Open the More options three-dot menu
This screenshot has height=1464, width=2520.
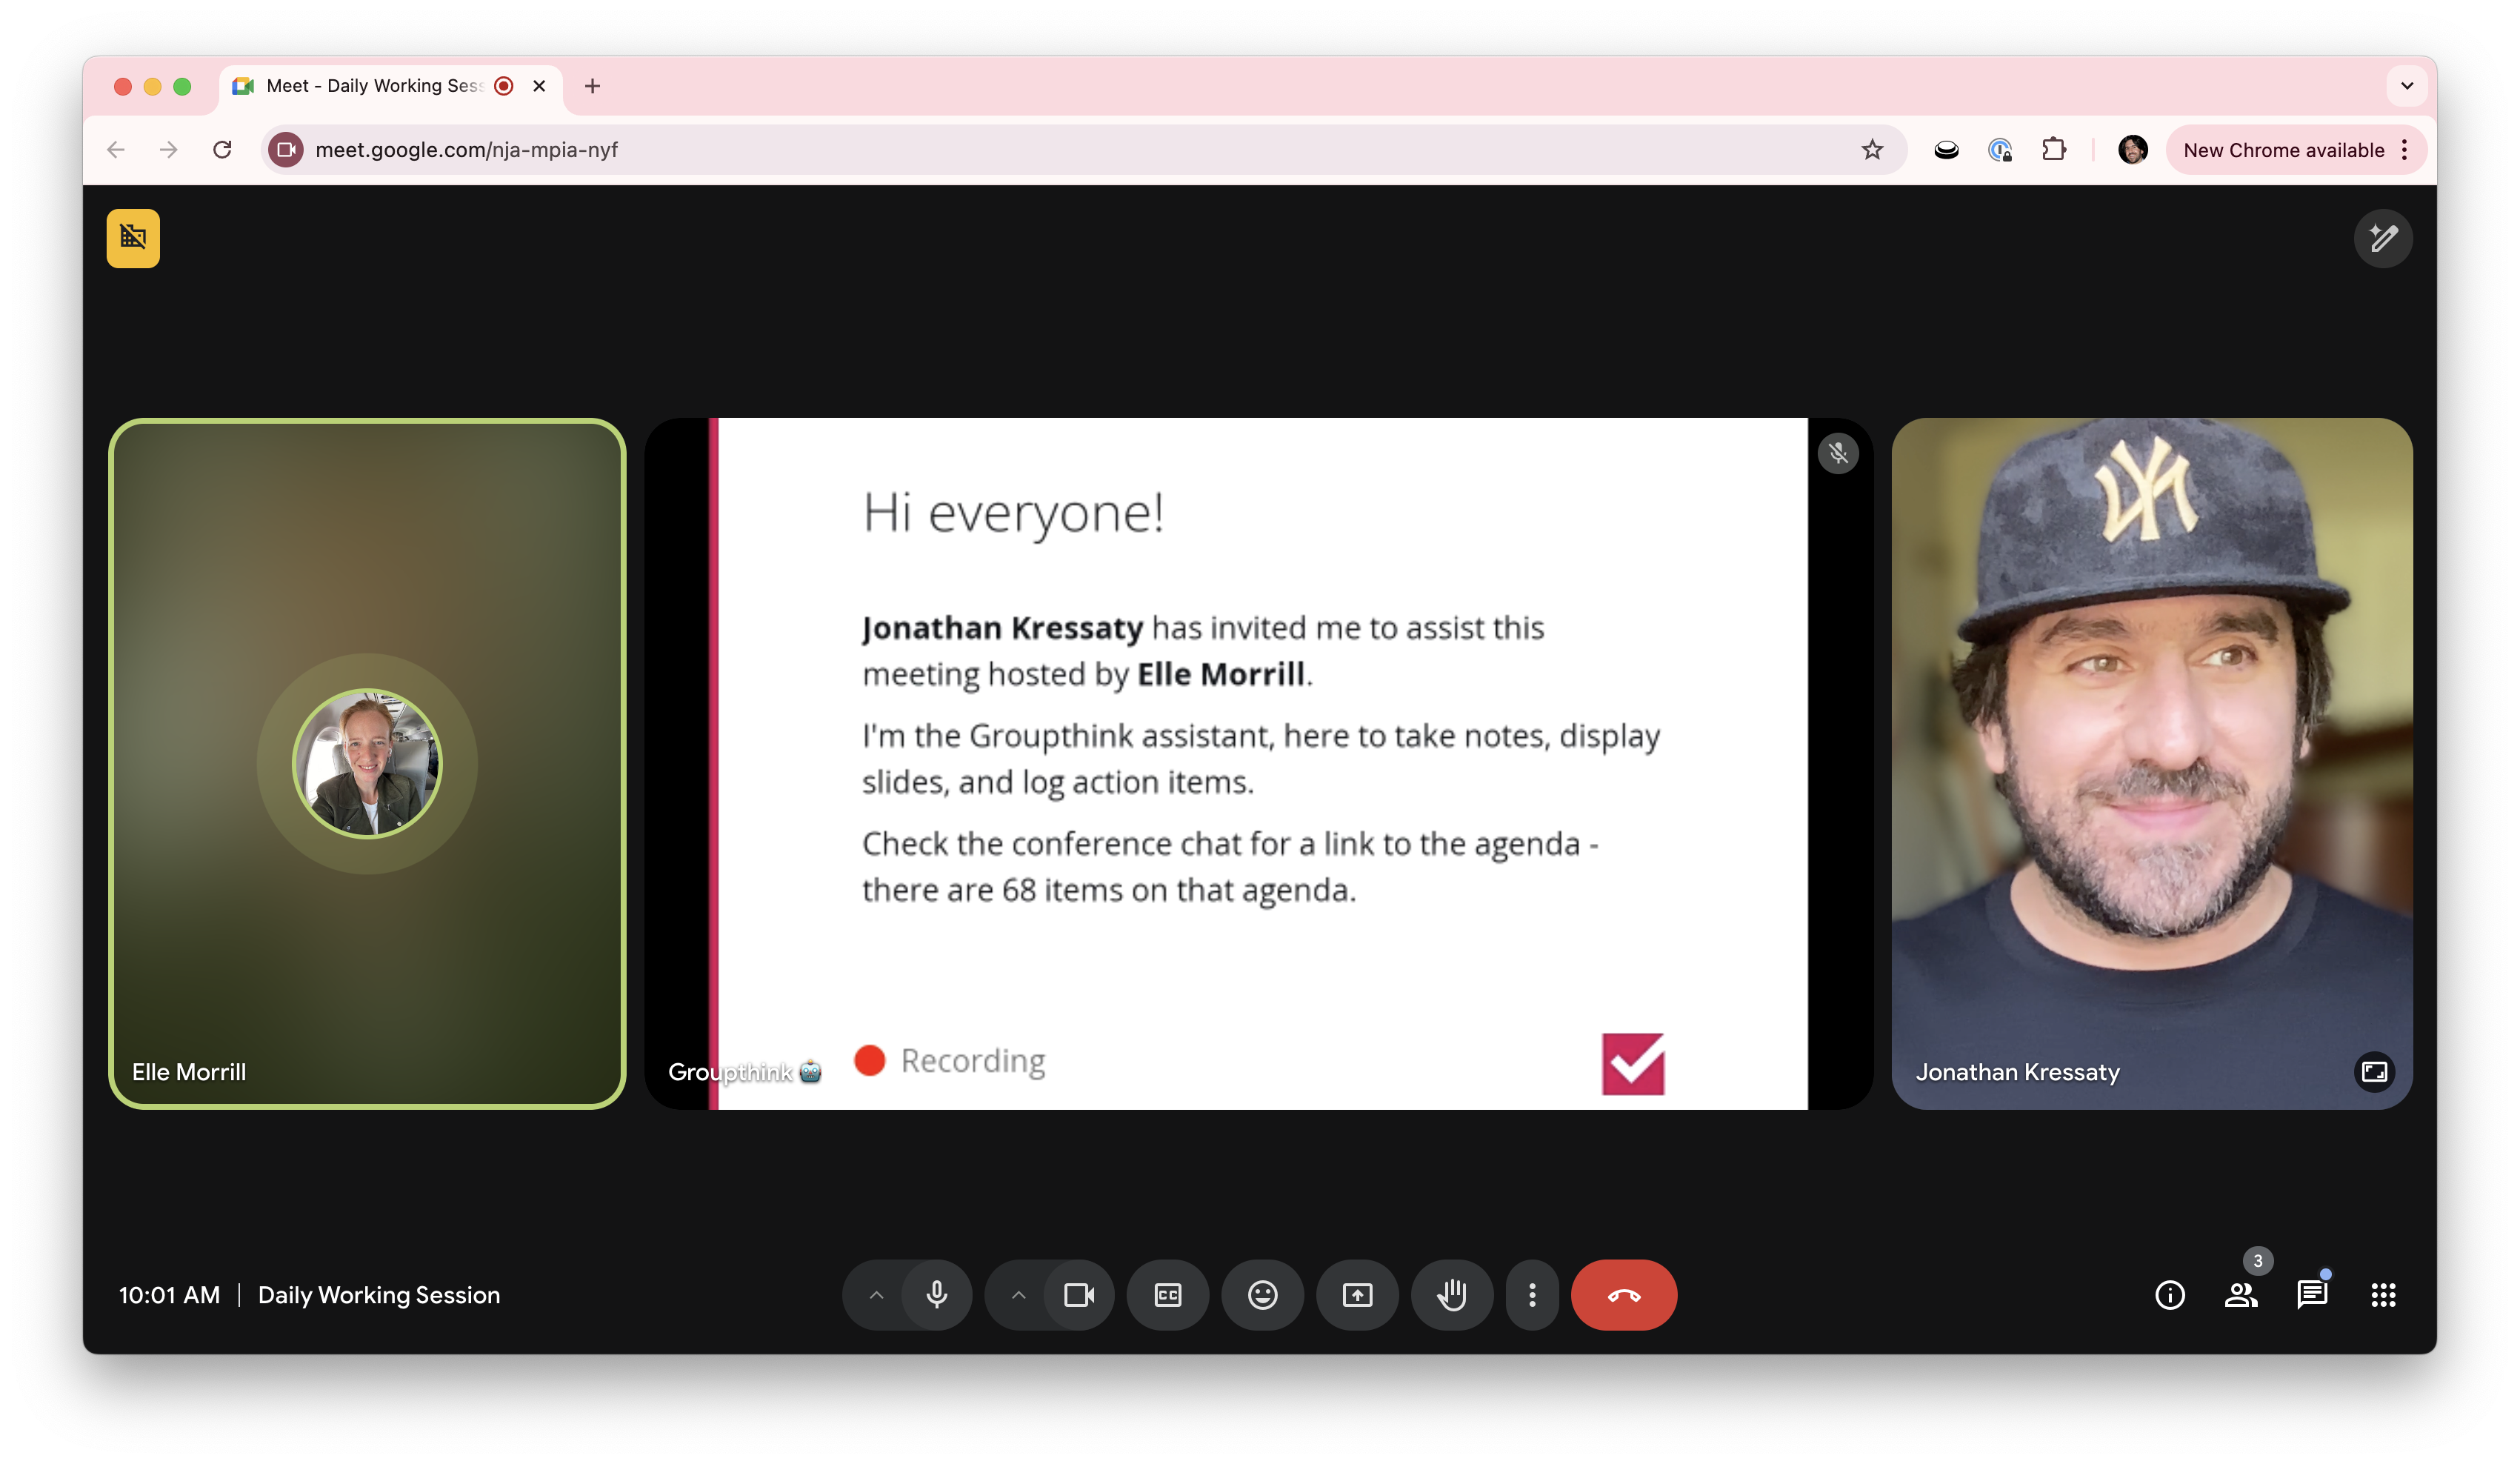[1532, 1294]
